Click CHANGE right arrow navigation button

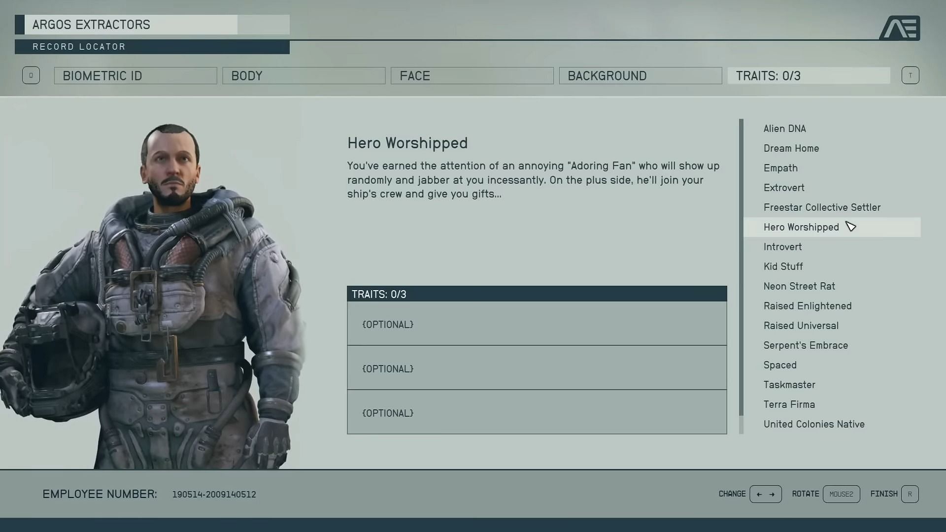(773, 494)
